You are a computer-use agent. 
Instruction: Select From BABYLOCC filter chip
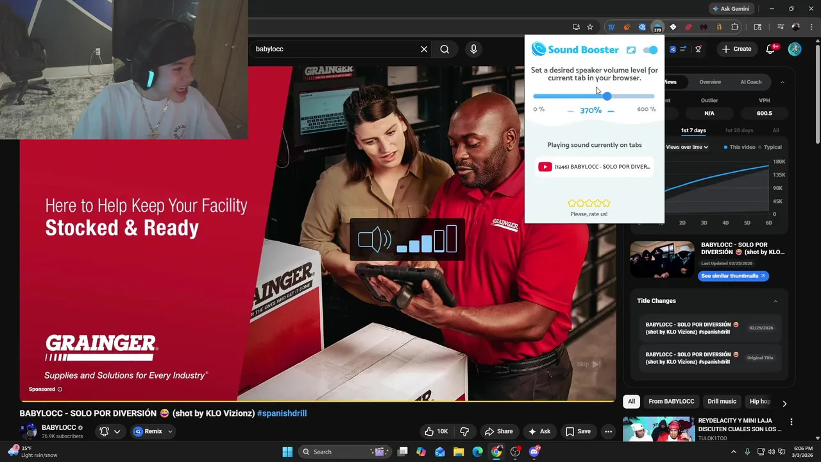tap(671, 402)
